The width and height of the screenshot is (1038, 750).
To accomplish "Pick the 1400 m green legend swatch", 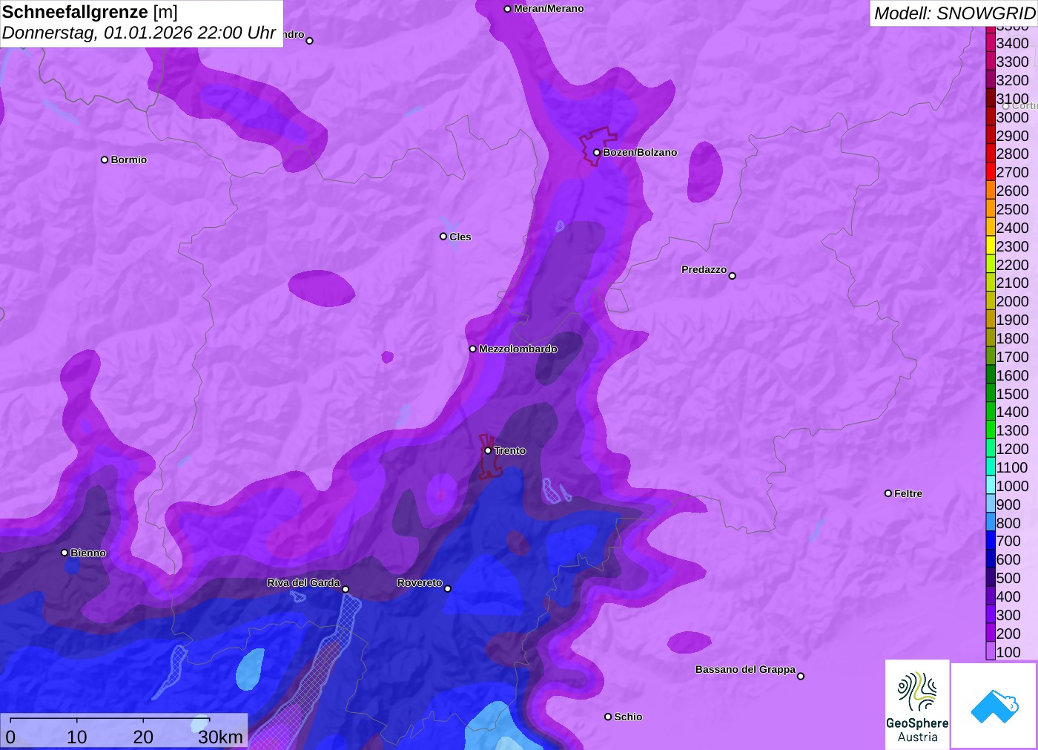I will (x=991, y=411).
